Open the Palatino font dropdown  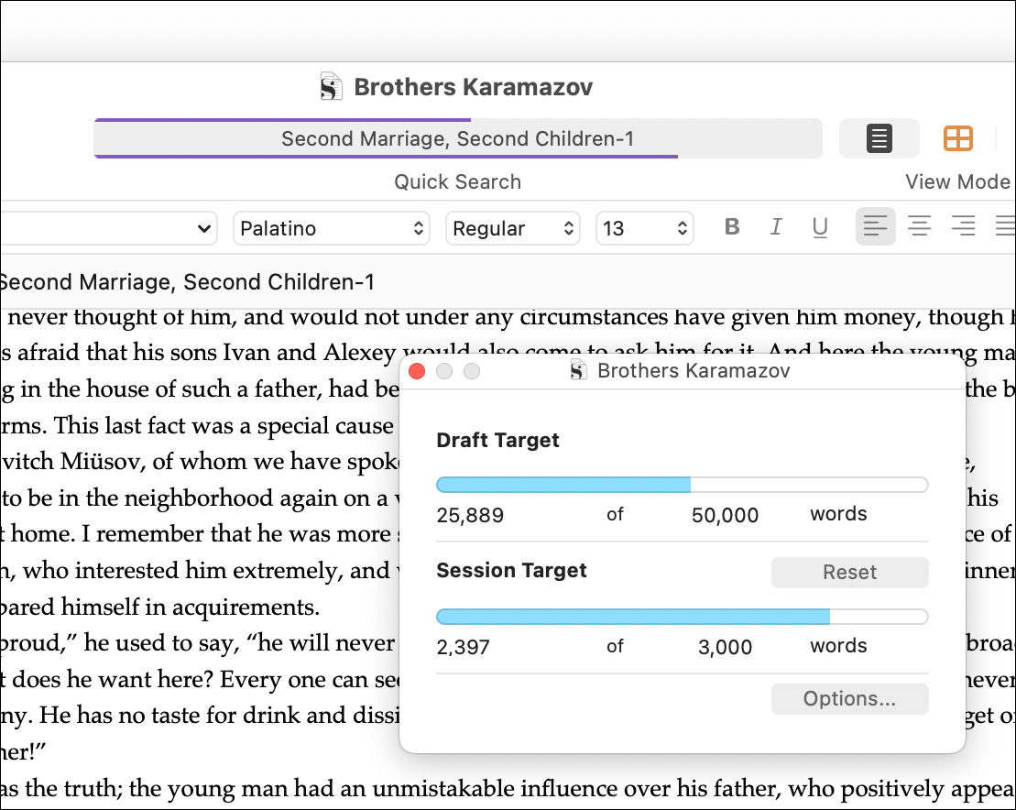click(x=331, y=228)
